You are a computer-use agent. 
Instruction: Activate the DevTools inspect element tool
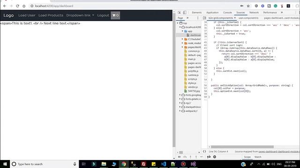tap(179, 13)
